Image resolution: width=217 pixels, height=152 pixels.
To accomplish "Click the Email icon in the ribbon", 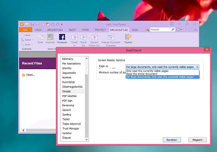I will [40, 37].
